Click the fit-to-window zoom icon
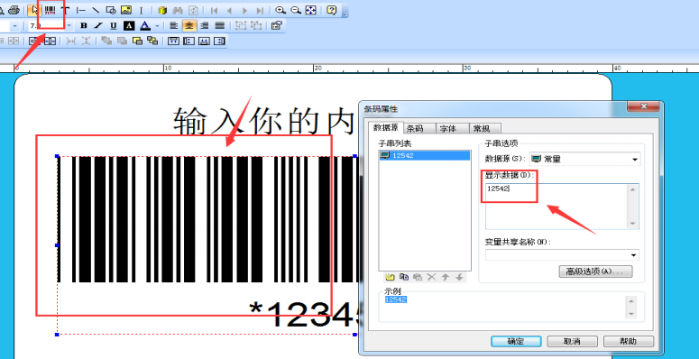Screen dimensions: 699x359 [x=310, y=10]
